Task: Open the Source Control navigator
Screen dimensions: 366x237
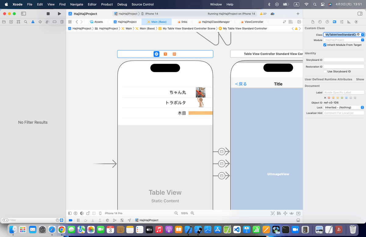Action: pos(11,22)
